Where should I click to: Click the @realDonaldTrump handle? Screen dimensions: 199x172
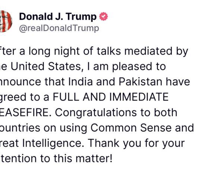pos(59,28)
